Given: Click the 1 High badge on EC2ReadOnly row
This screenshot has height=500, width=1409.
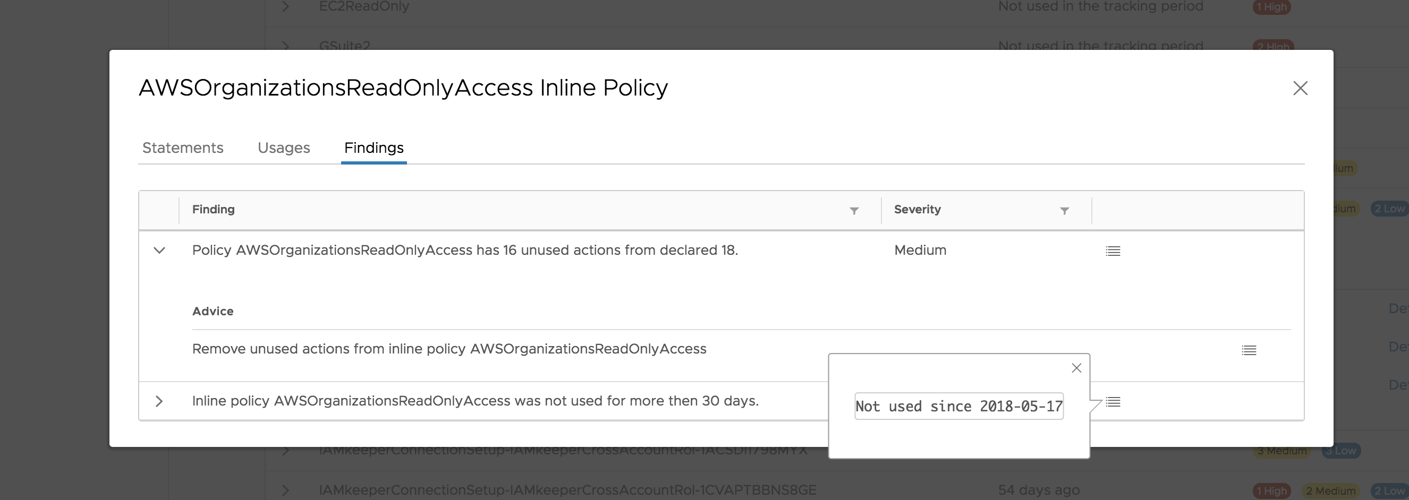Looking at the screenshot, I should coord(1271,7).
